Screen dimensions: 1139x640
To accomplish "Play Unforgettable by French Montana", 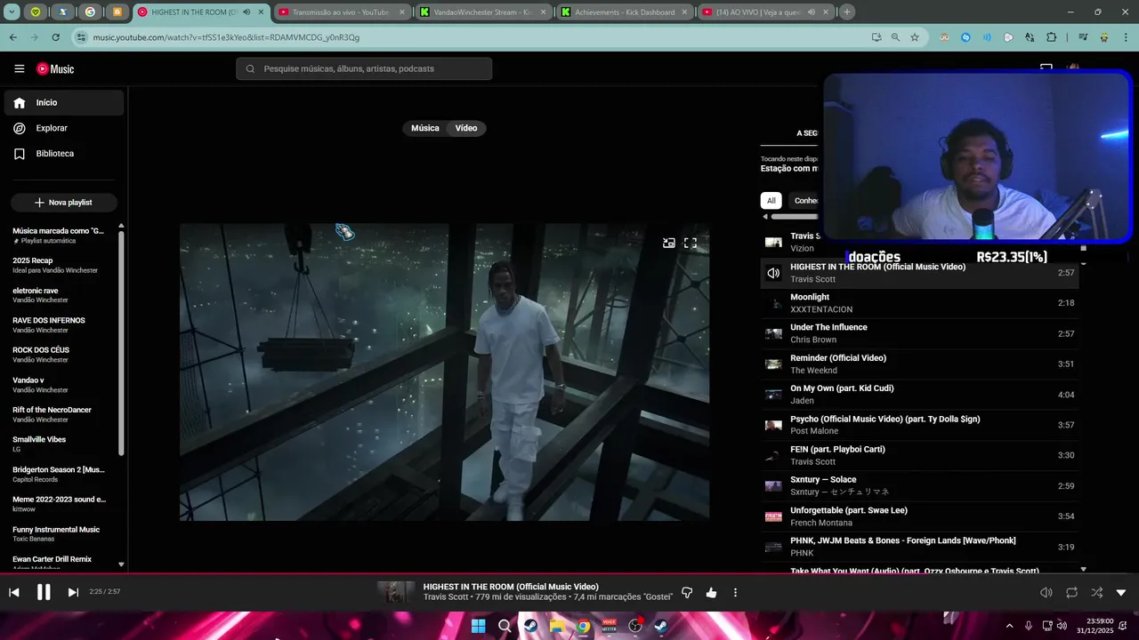I will click(x=919, y=516).
